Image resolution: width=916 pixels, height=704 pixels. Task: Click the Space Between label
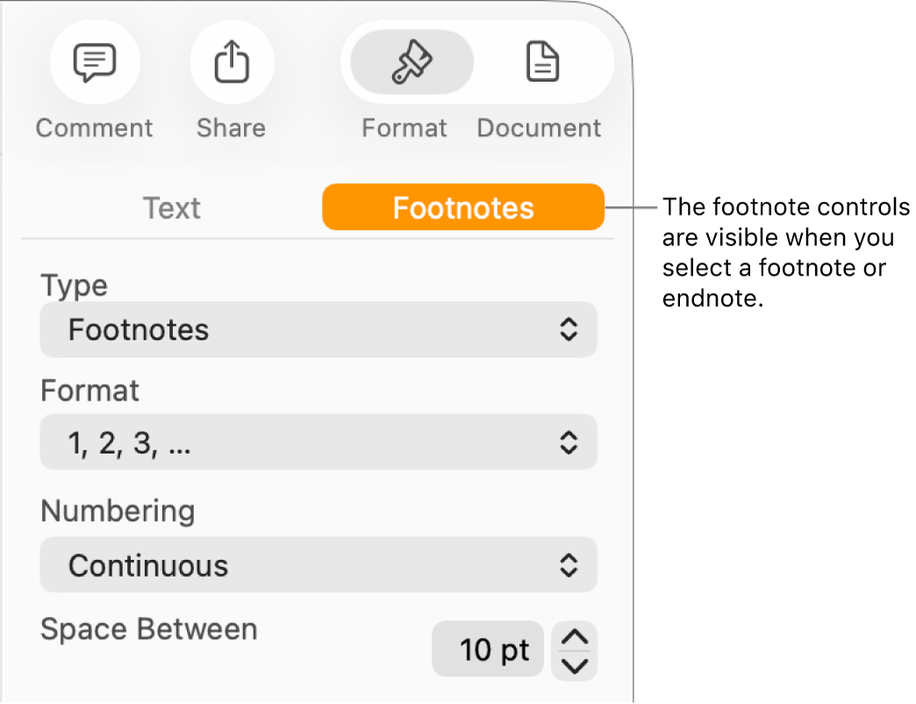tap(148, 629)
